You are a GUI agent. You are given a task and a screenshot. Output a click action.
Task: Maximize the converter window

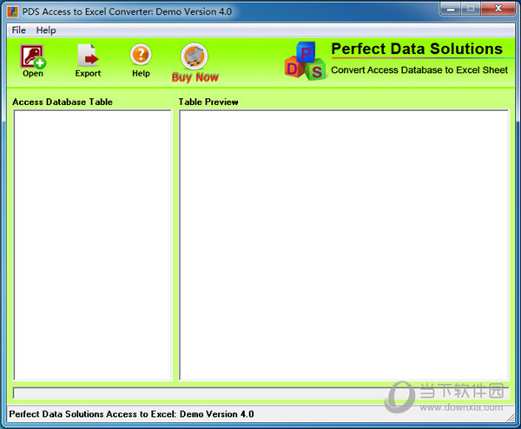471,9
